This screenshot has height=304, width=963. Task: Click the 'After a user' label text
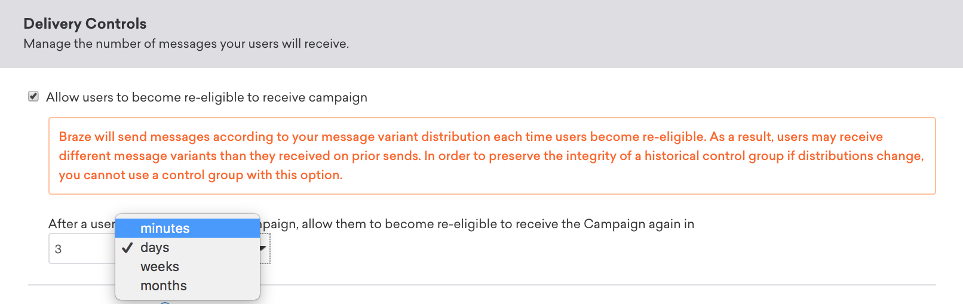[x=81, y=224]
